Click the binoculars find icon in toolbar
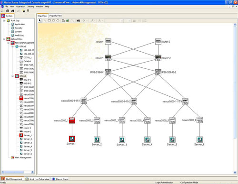 pyautogui.click(x=13, y=11)
